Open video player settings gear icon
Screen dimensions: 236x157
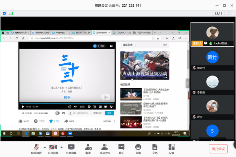pyautogui.click(x=89, y=107)
